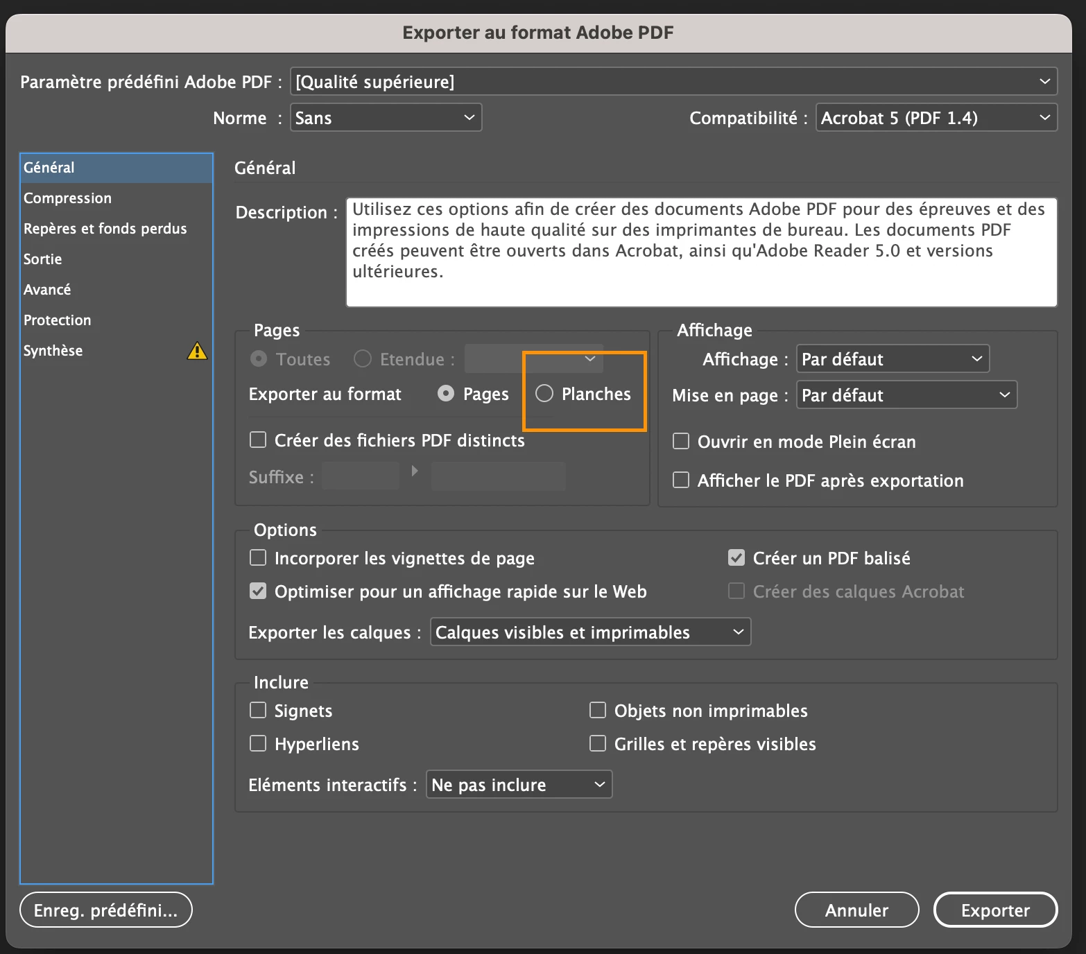Click the disabled field after Suffixe arrow
This screenshot has height=954, width=1086.
499,477
